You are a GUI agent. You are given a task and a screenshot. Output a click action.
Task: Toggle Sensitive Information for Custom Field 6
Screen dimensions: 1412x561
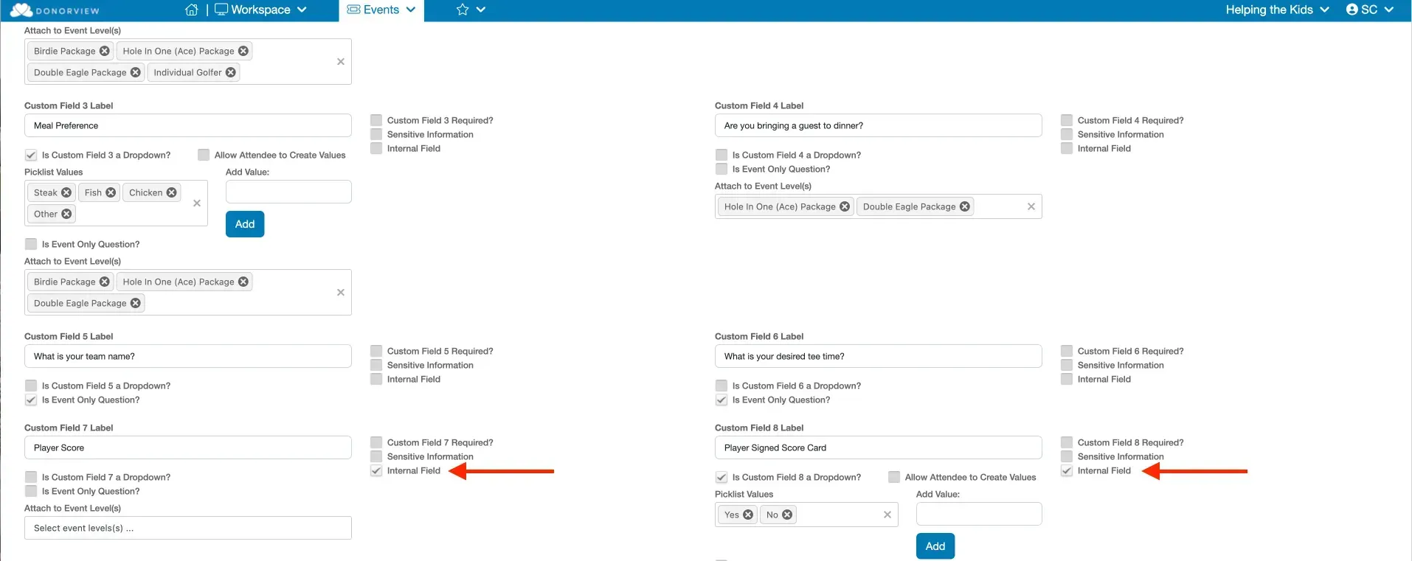pyautogui.click(x=1067, y=365)
